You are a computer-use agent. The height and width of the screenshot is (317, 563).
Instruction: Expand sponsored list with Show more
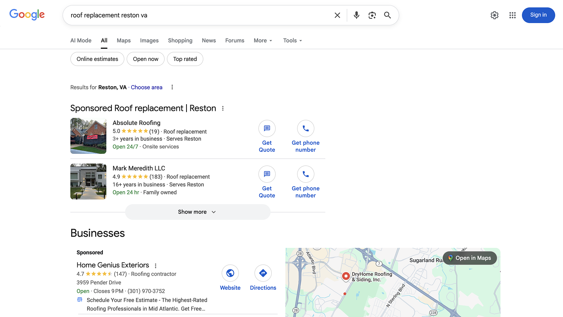(x=197, y=212)
